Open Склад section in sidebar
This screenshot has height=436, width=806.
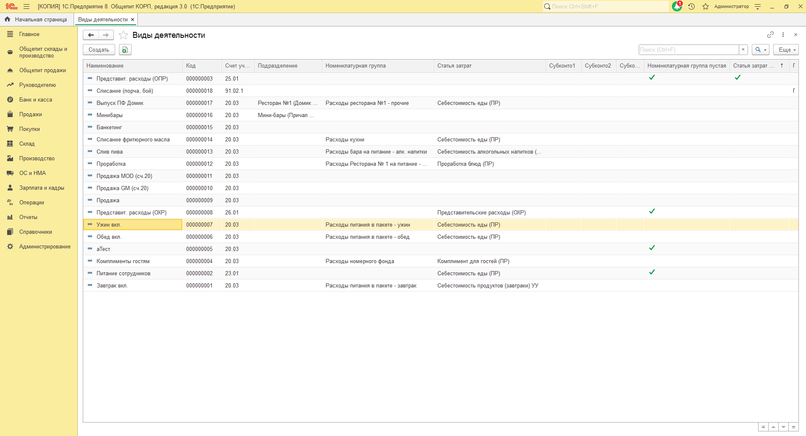point(27,144)
